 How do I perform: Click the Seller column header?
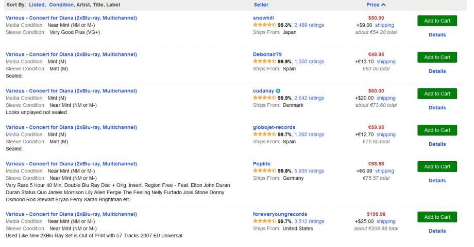(x=261, y=5)
